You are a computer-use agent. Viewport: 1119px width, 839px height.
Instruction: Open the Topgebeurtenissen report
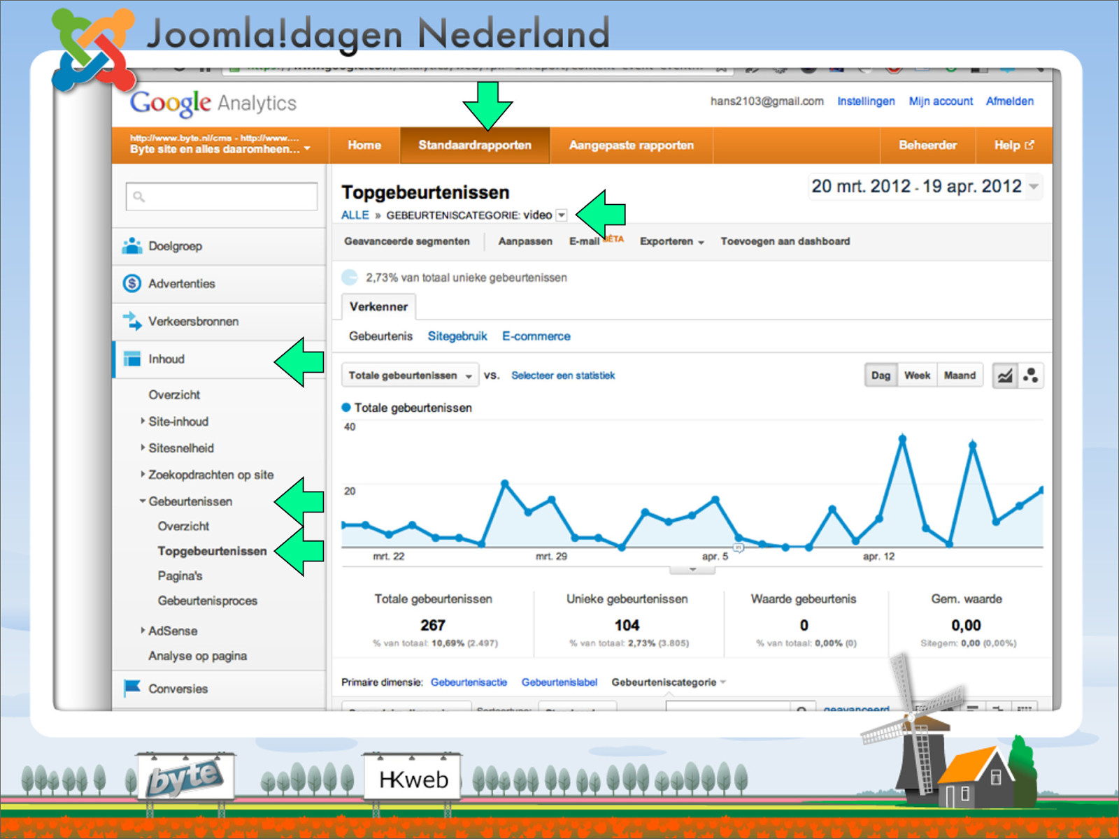(x=212, y=551)
